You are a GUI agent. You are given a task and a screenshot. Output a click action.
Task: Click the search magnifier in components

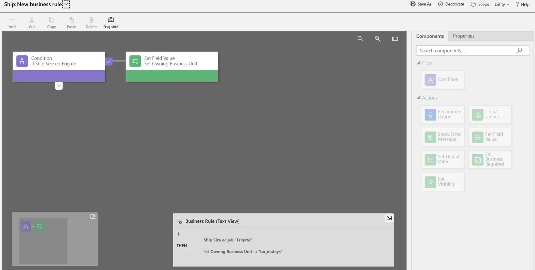[x=519, y=51]
